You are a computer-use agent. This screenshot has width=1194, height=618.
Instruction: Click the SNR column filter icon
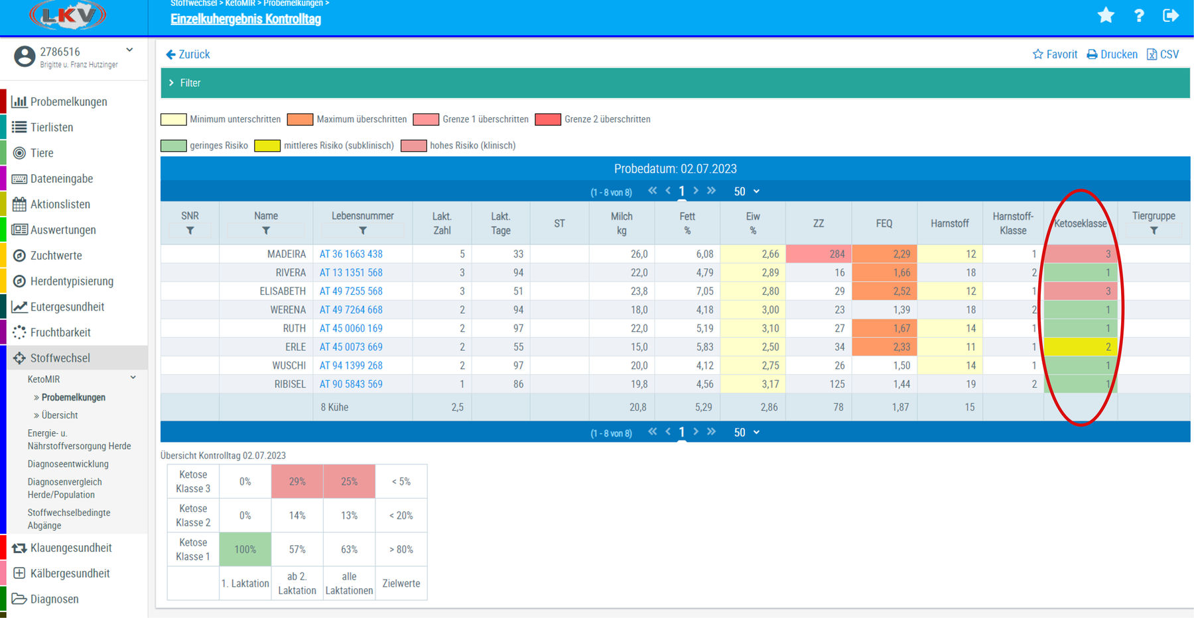(x=190, y=231)
